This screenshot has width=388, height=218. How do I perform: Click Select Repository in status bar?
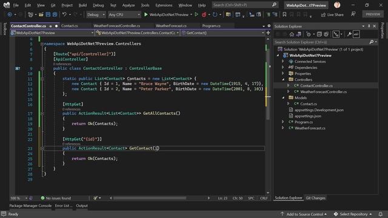[353, 214]
